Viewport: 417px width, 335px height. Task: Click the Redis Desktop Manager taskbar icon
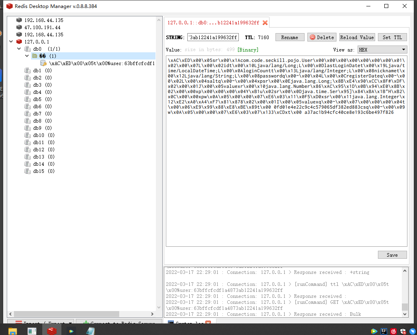tap(51, 331)
